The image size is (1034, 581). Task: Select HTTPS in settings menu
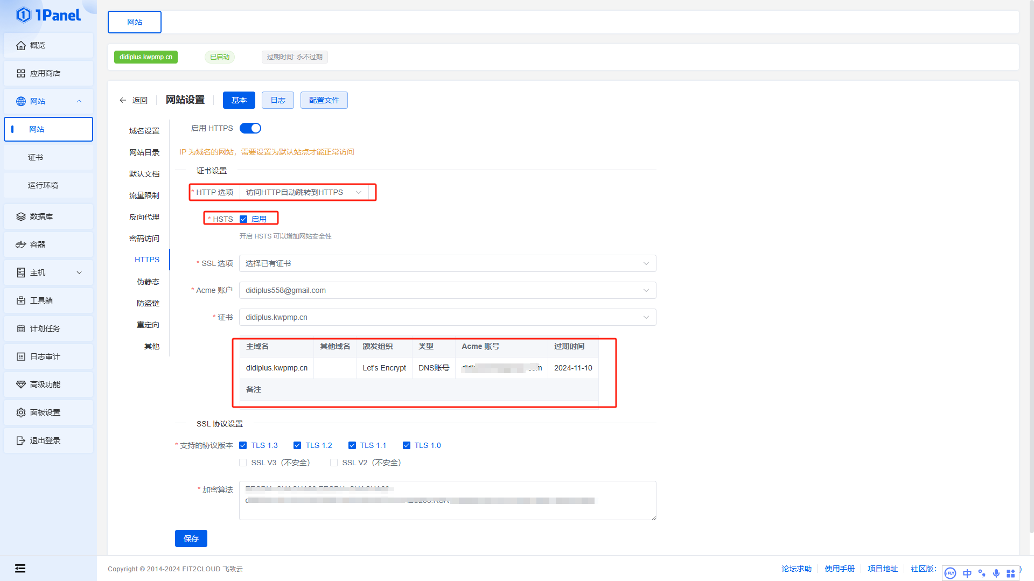(147, 260)
